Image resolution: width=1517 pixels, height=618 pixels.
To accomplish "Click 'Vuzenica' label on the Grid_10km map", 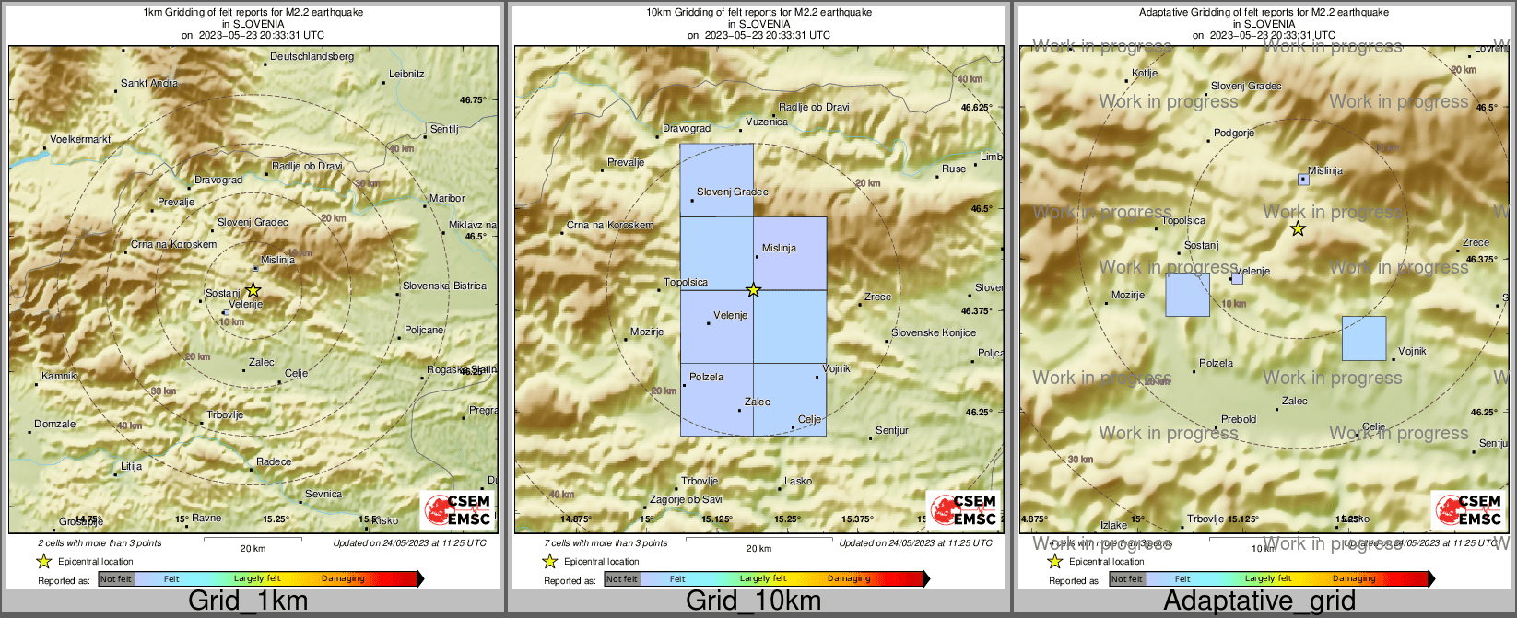I will (x=767, y=122).
